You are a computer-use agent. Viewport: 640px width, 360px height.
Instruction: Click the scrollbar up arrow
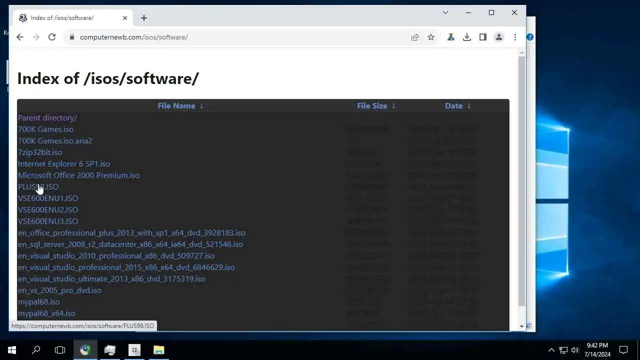pyautogui.click(x=521, y=52)
